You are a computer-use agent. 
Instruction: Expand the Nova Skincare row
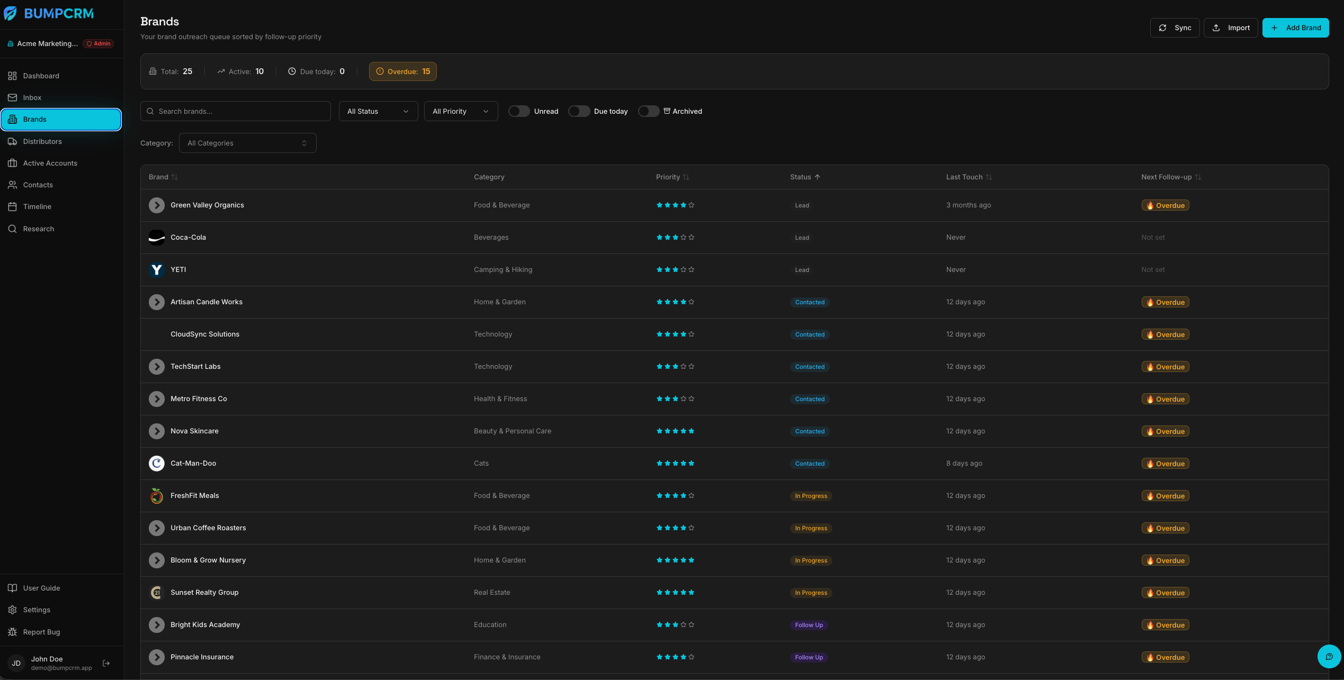click(x=156, y=431)
